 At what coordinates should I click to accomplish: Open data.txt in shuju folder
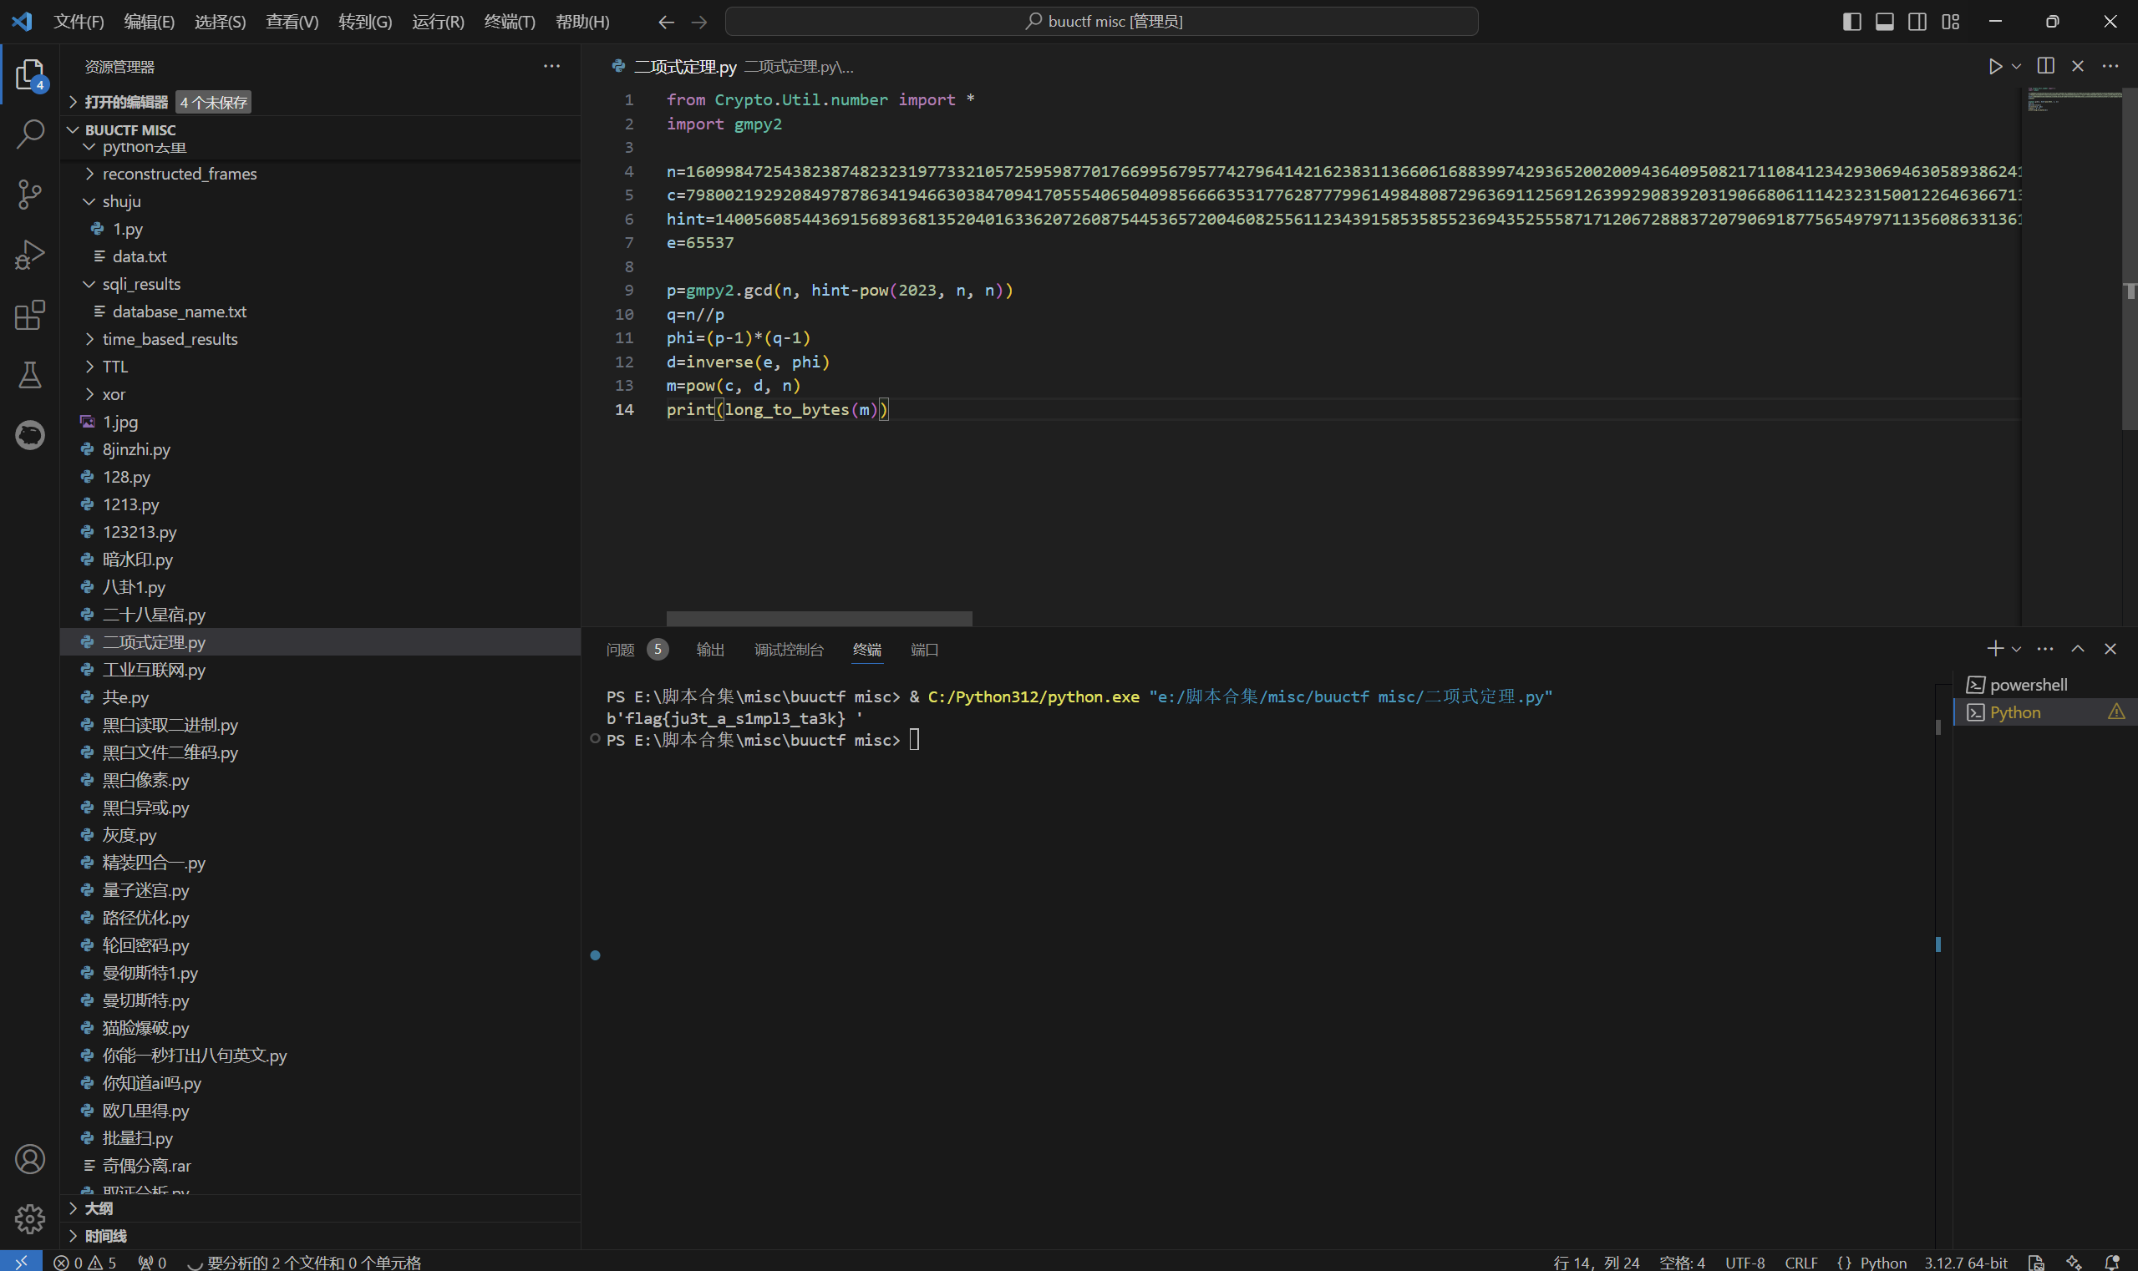tap(320, 256)
